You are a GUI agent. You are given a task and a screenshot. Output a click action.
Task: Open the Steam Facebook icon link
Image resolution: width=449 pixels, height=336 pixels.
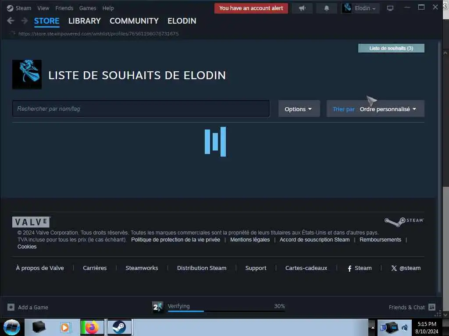coord(349,268)
